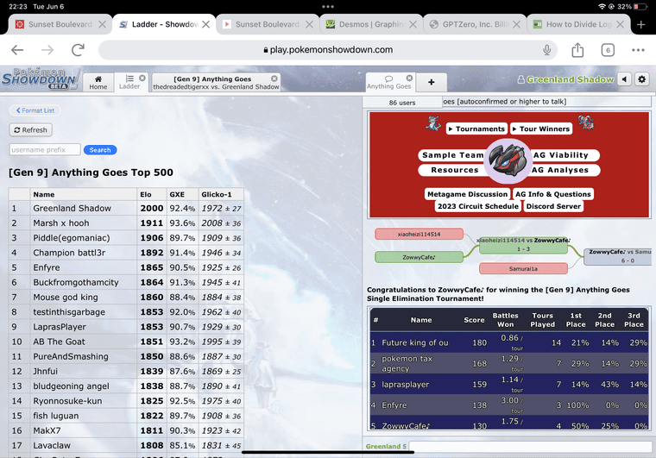
Task: Switch to the Home tab
Action: [98, 83]
